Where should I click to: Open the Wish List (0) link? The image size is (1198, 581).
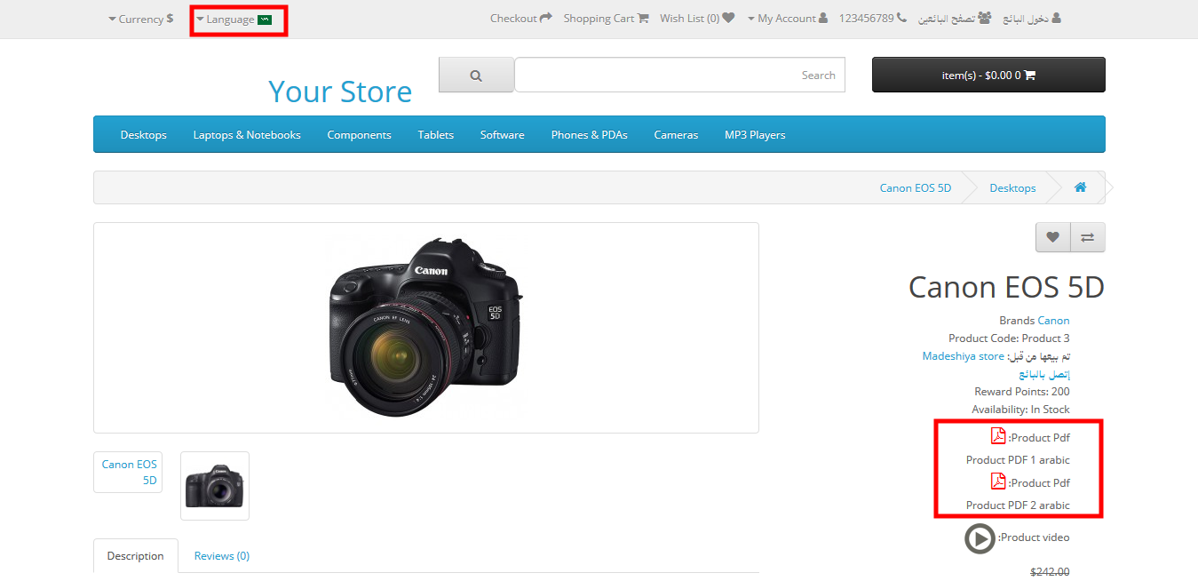(x=697, y=19)
